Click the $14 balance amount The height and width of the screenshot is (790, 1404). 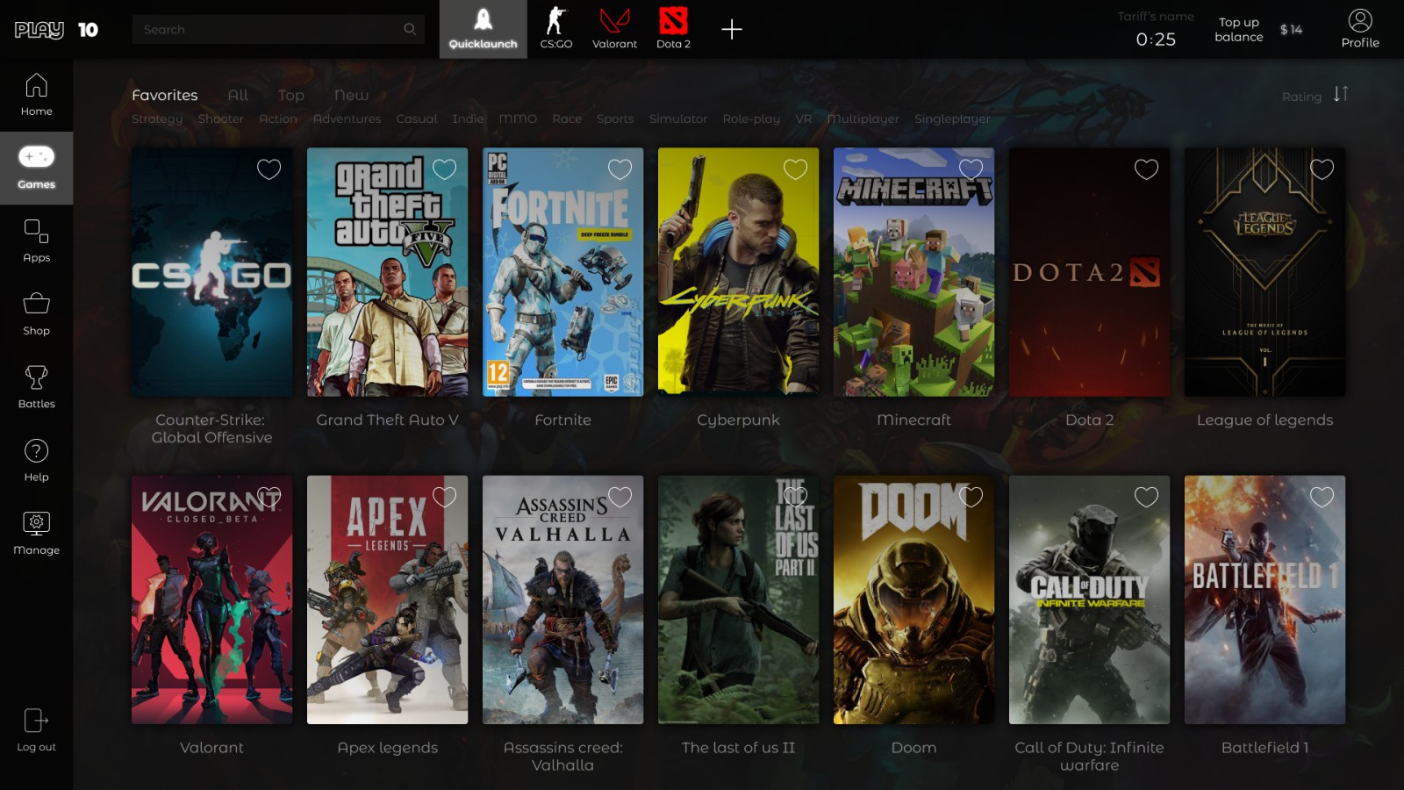(1291, 30)
